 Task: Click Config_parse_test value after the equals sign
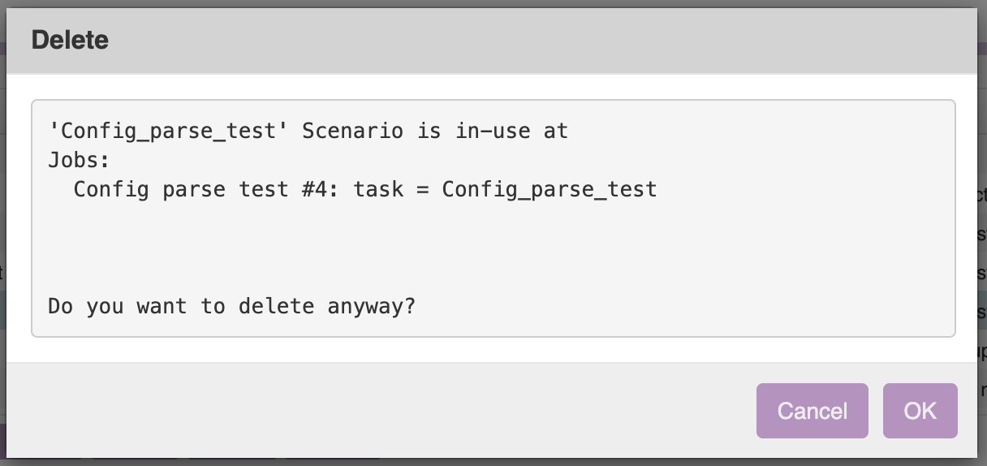coord(550,189)
